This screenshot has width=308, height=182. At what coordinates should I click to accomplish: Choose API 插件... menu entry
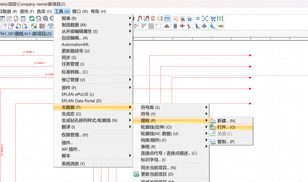click(x=93, y=149)
